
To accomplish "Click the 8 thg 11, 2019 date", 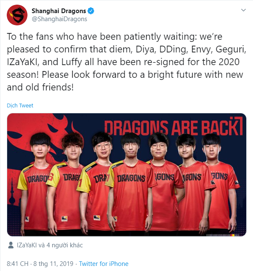I will point(53,264).
